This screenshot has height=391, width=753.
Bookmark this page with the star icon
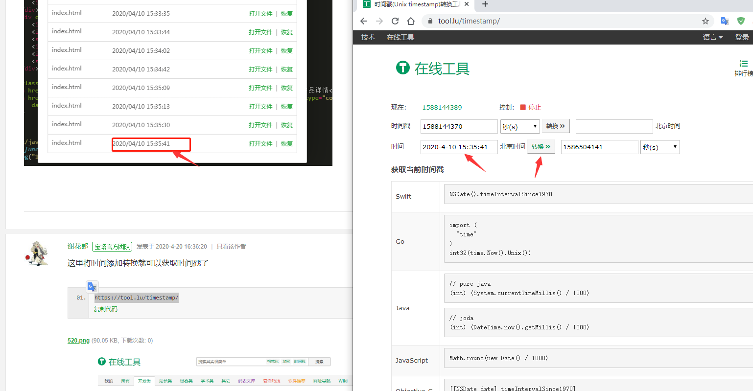tap(706, 21)
